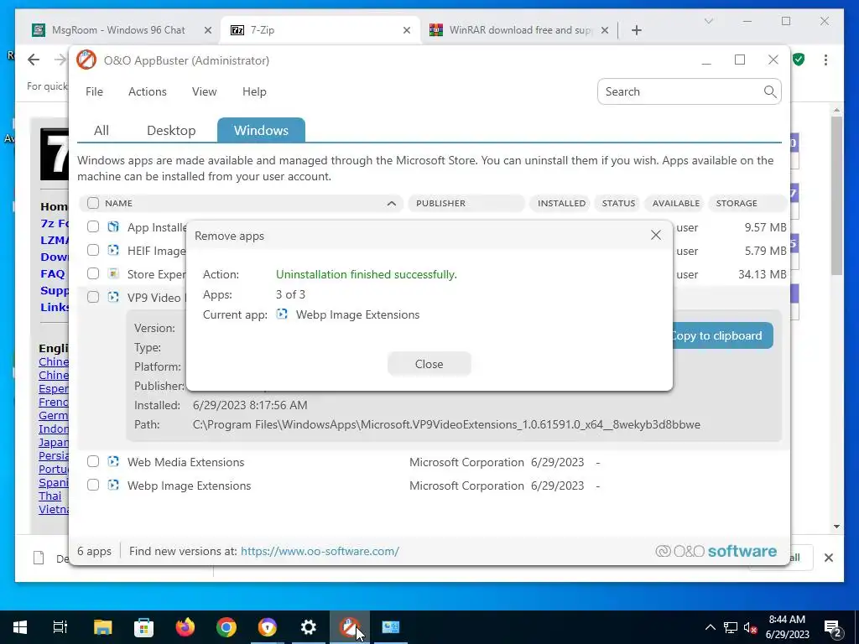Screen dimensions: 859x644
Task: Click the Webp icon in Remove apps dialog
Action: pyautogui.click(x=282, y=314)
